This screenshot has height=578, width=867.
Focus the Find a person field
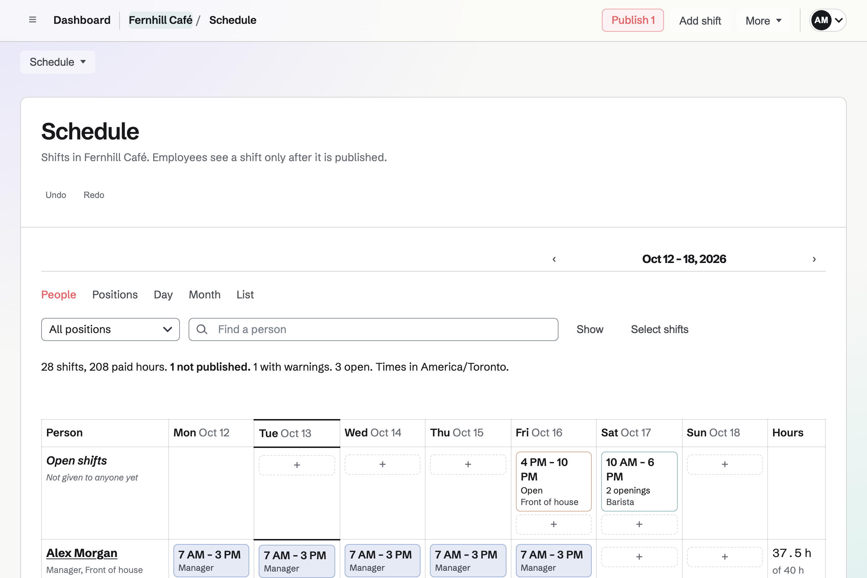pos(374,329)
